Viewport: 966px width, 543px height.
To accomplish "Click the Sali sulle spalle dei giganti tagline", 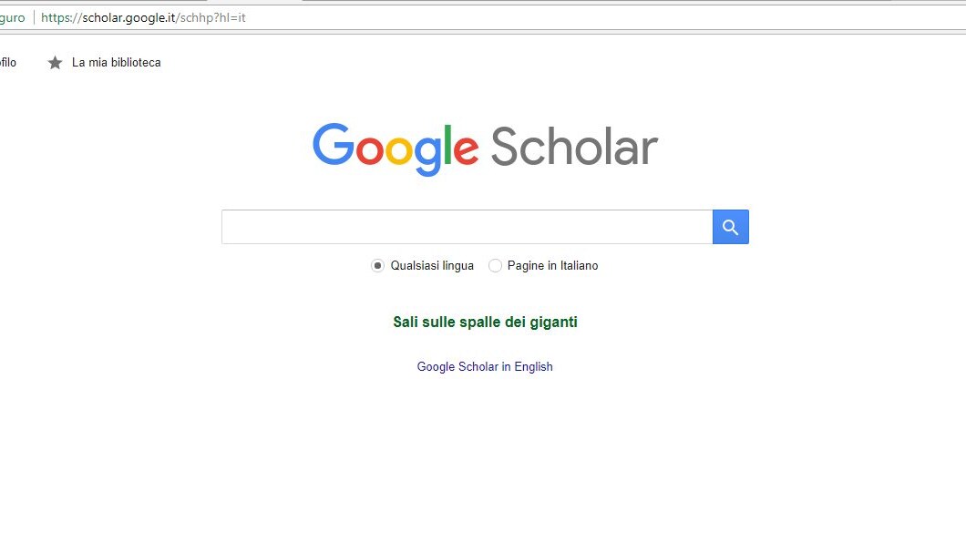I will (485, 323).
